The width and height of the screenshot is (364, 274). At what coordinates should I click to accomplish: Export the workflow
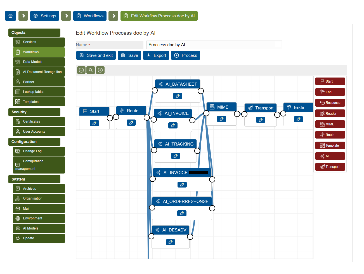[156, 55]
